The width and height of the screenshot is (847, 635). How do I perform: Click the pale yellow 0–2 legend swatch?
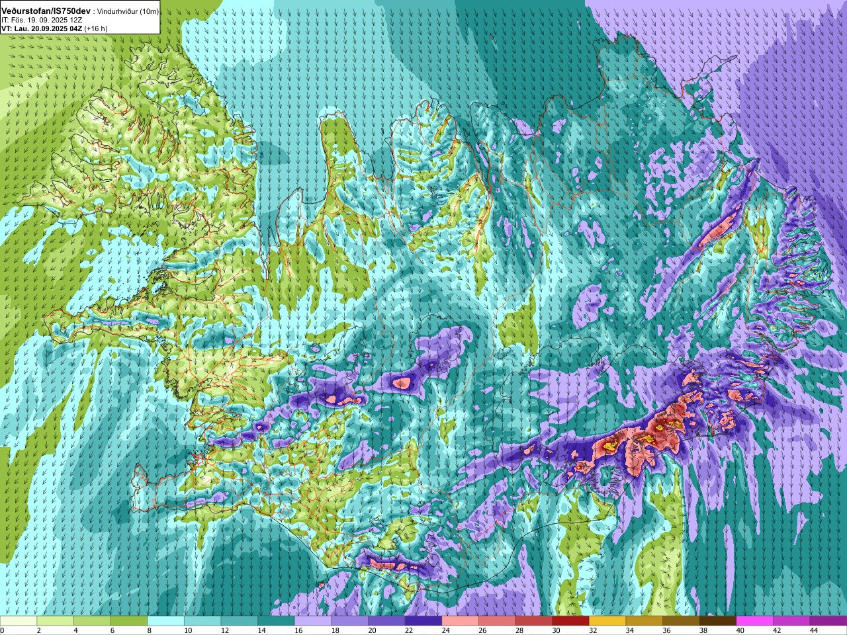click(19, 621)
